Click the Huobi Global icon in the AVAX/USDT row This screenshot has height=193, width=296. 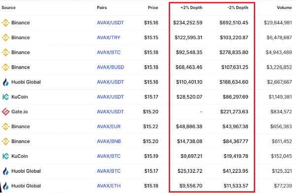pos(5,82)
